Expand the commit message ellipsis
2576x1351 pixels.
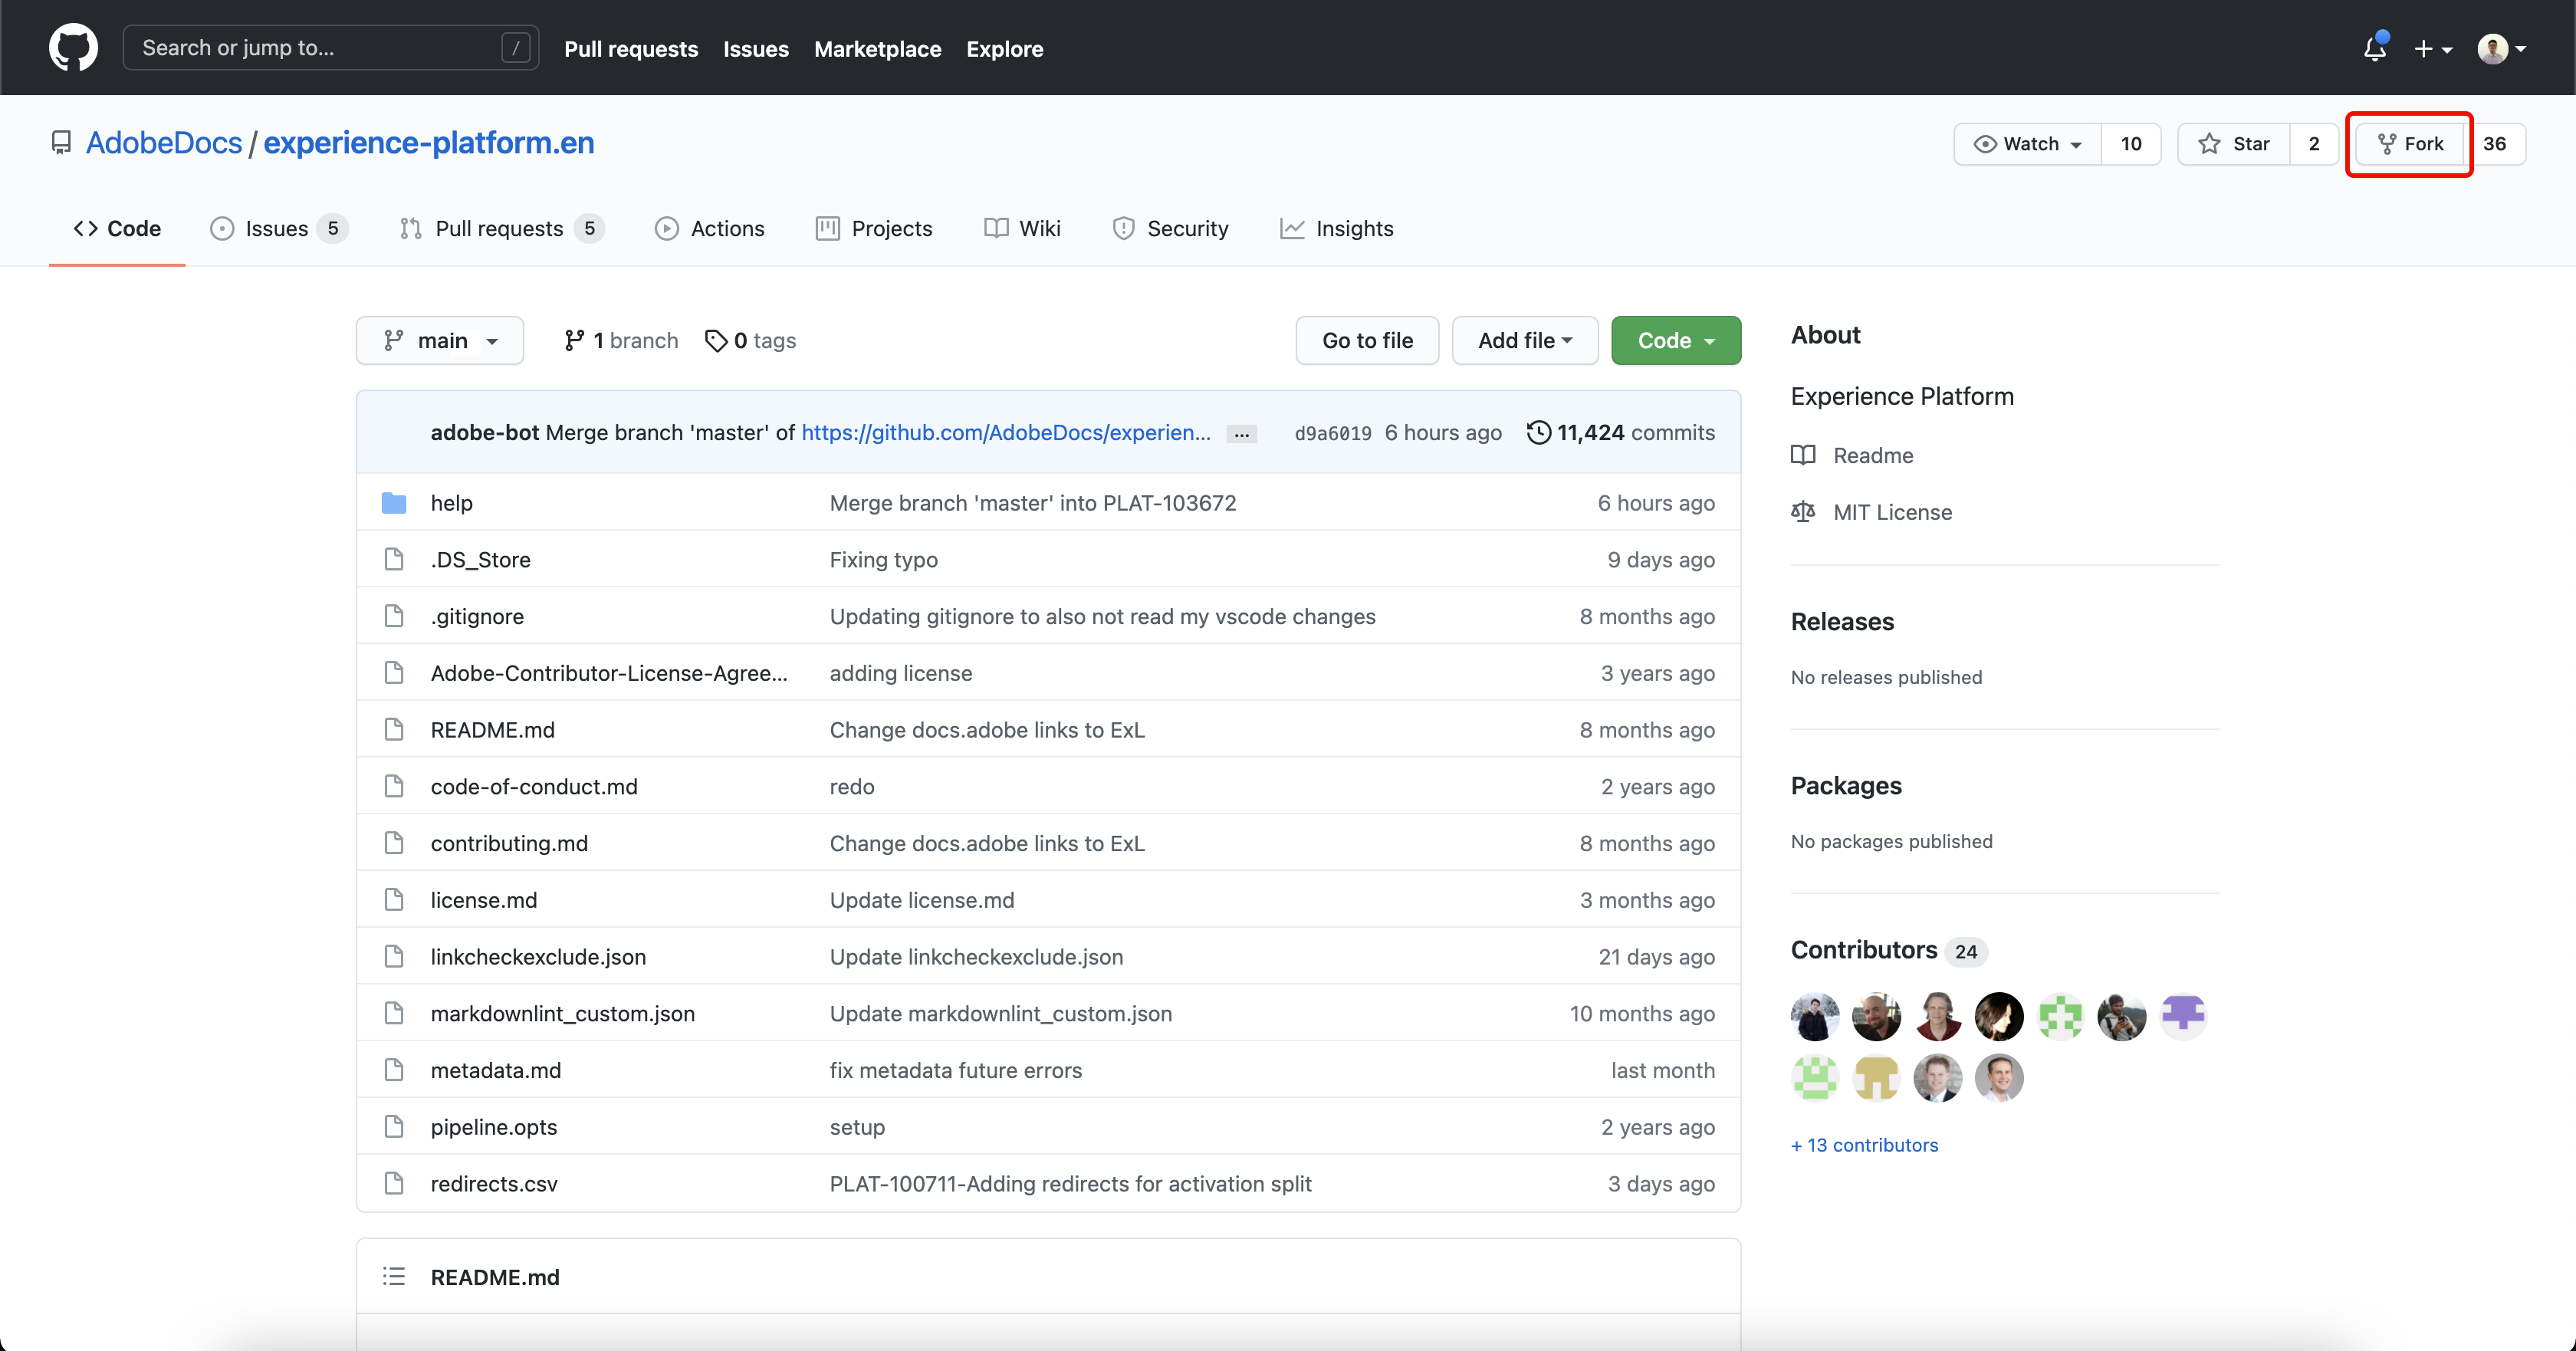(x=1241, y=434)
